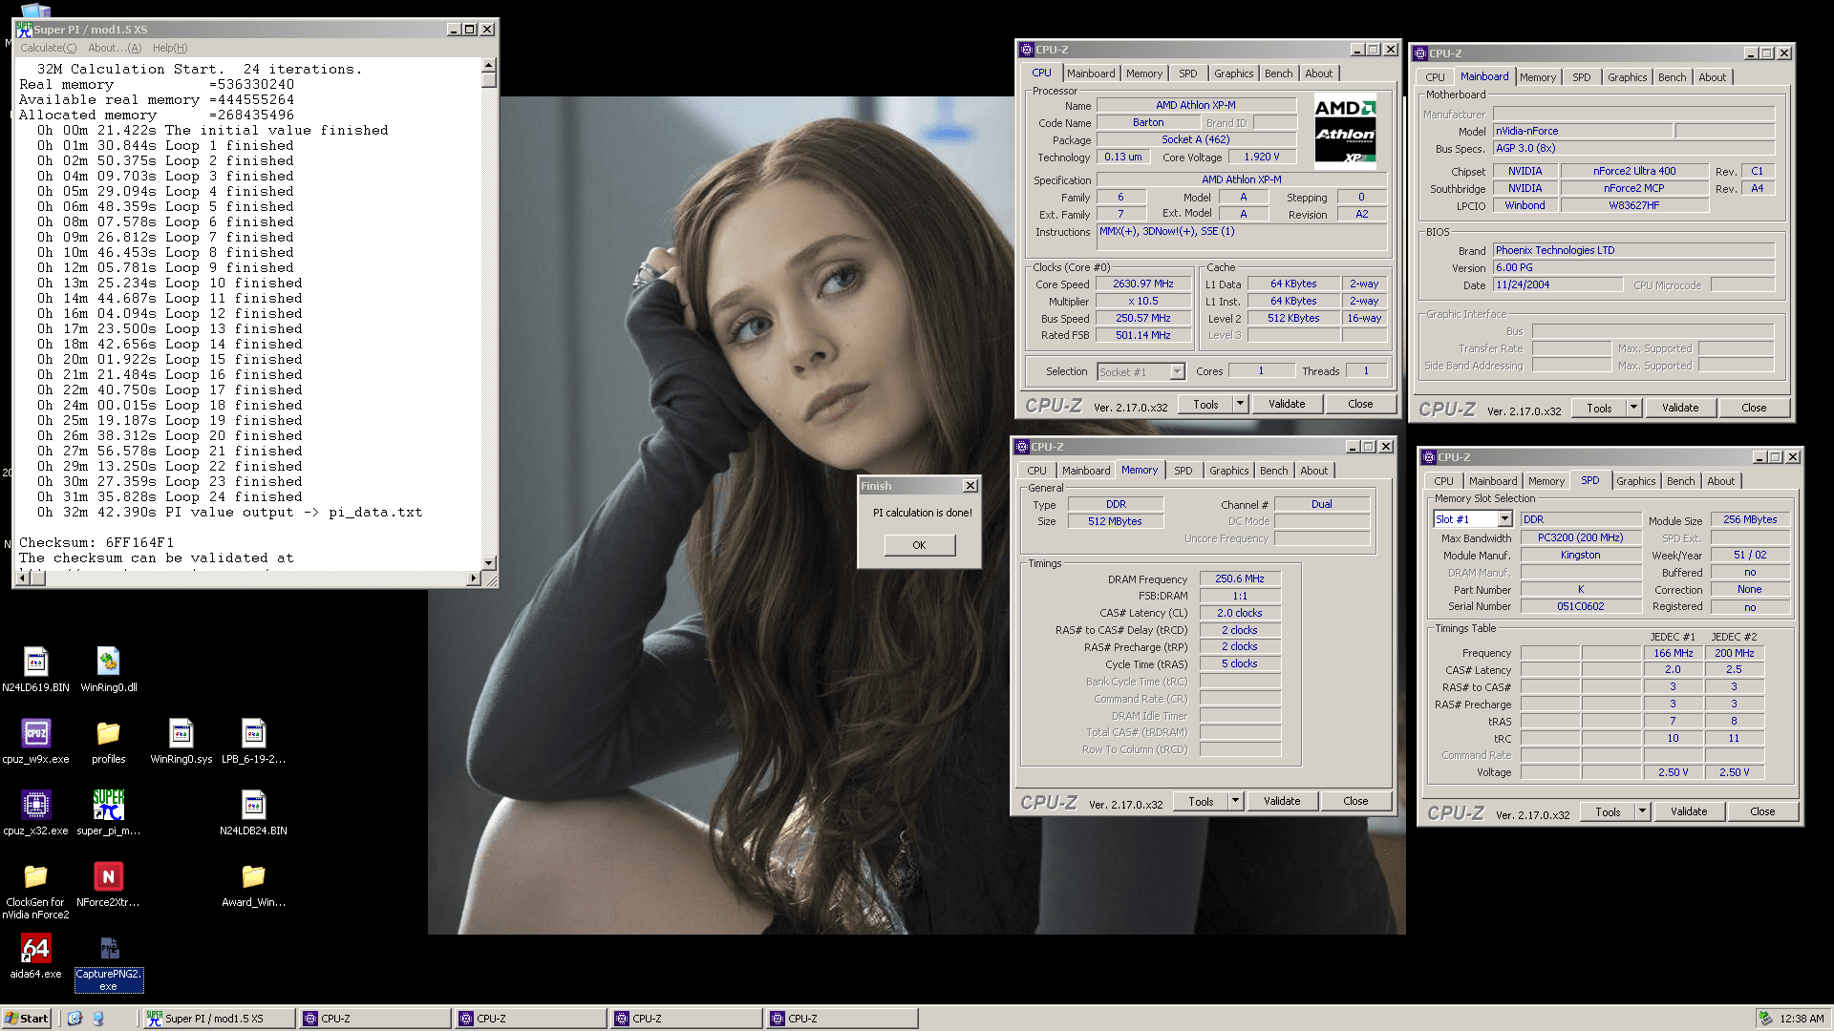The height and width of the screenshot is (1031, 1834).
Task: Open the Award_Win folder icon
Action: click(x=253, y=877)
